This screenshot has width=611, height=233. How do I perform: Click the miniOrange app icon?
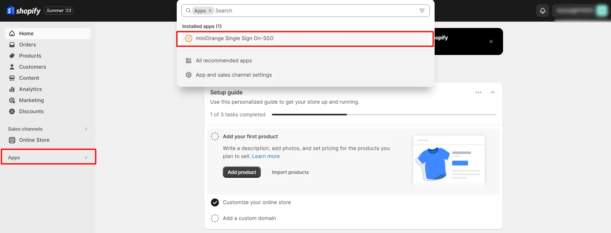189,38
